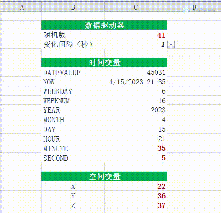Select the X value 22
The width and height of the screenshot is (221, 213).
(x=136, y=186)
